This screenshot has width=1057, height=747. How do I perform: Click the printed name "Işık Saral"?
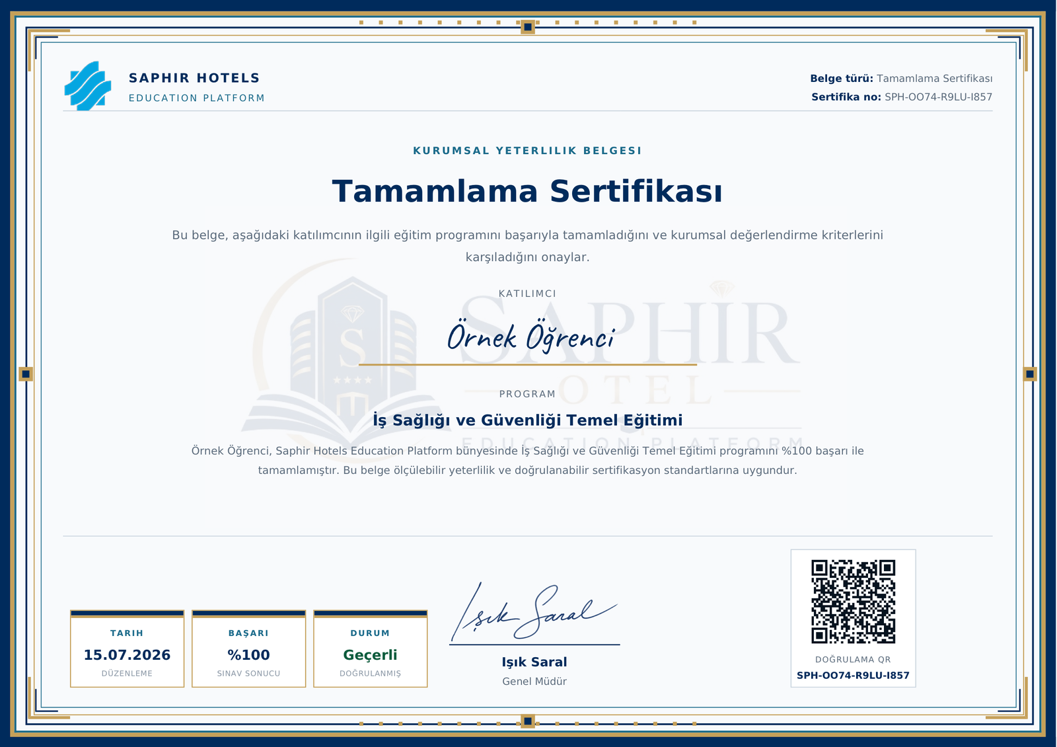(534, 662)
